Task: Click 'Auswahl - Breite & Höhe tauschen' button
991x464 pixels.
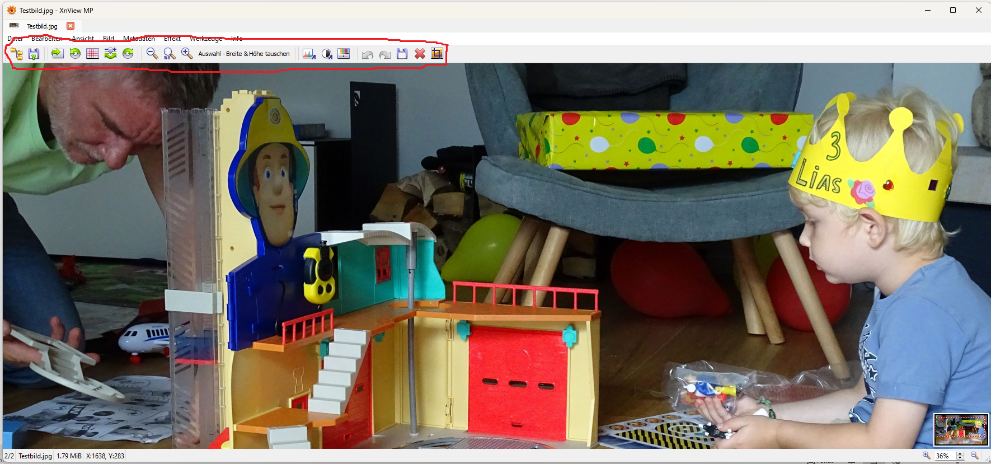Action: click(244, 54)
